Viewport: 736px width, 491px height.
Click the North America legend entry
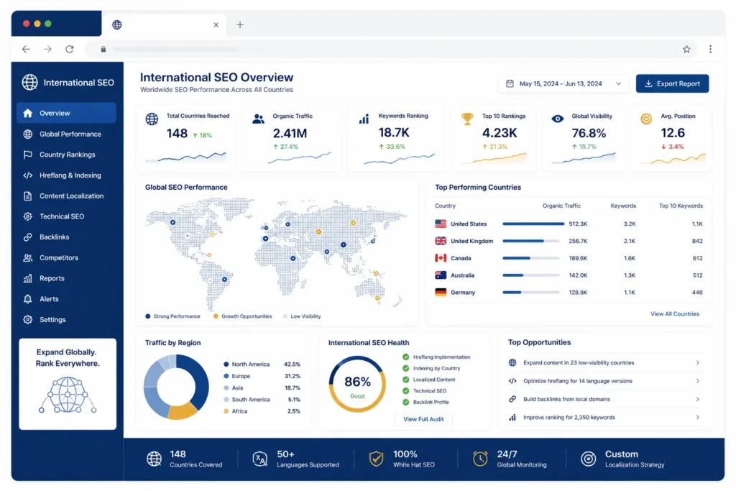pyautogui.click(x=263, y=364)
